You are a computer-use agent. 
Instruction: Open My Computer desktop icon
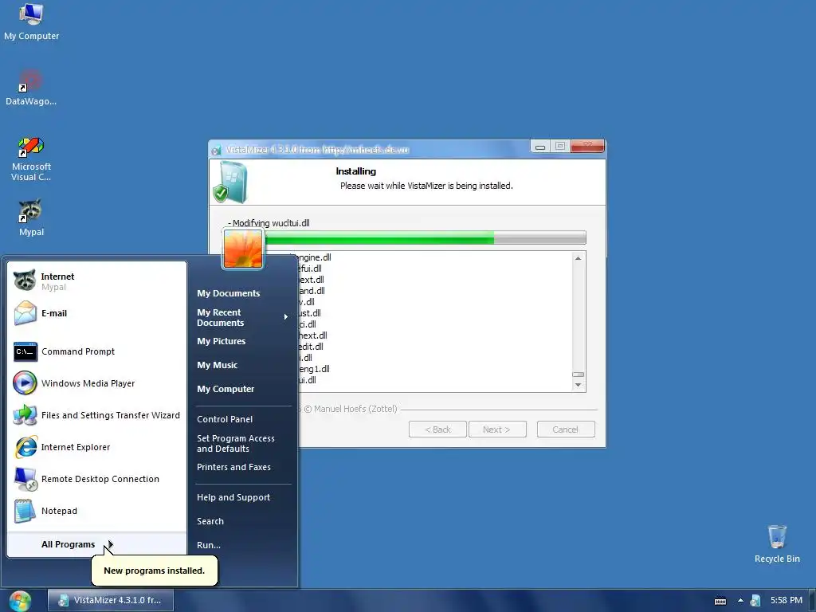(31, 22)
